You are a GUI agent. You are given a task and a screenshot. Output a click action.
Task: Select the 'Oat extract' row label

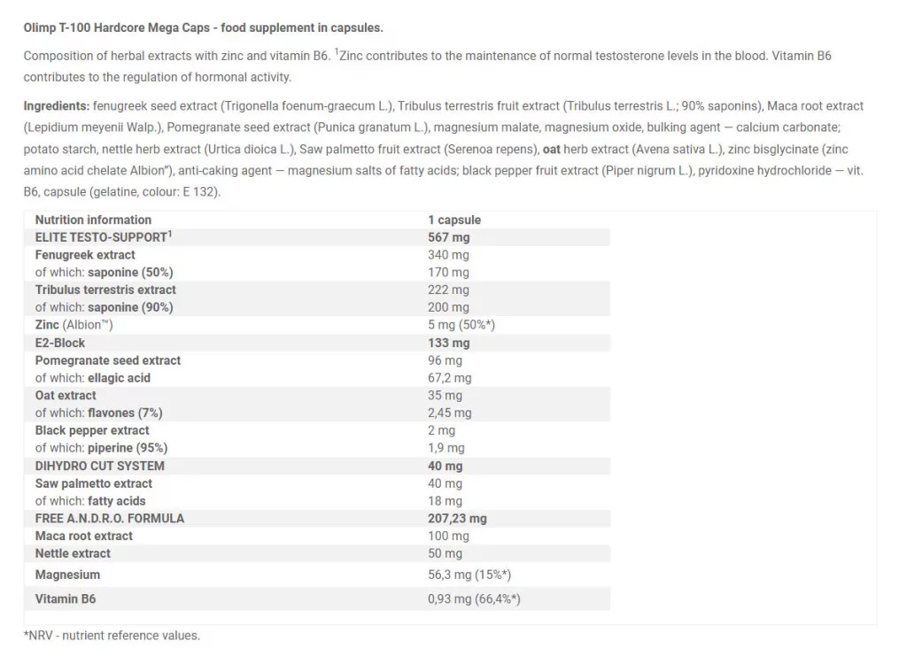click(66, 395)
